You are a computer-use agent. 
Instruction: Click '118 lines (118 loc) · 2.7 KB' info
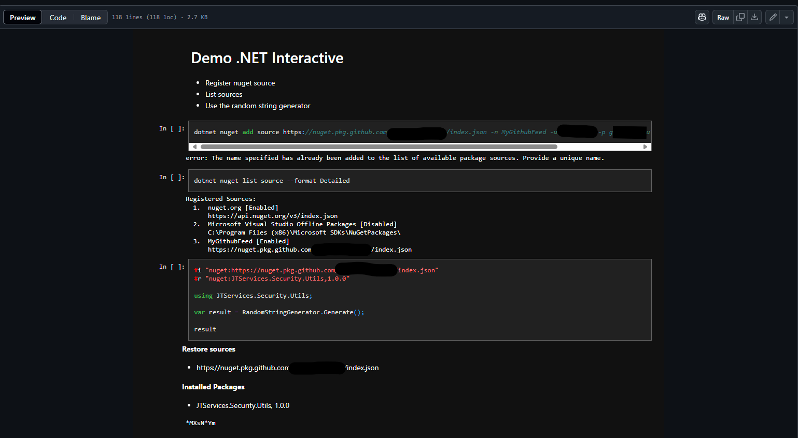(x=160, y=17)
